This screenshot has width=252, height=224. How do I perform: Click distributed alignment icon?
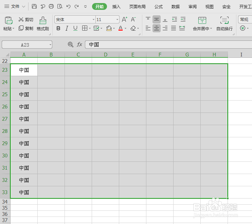182,28
